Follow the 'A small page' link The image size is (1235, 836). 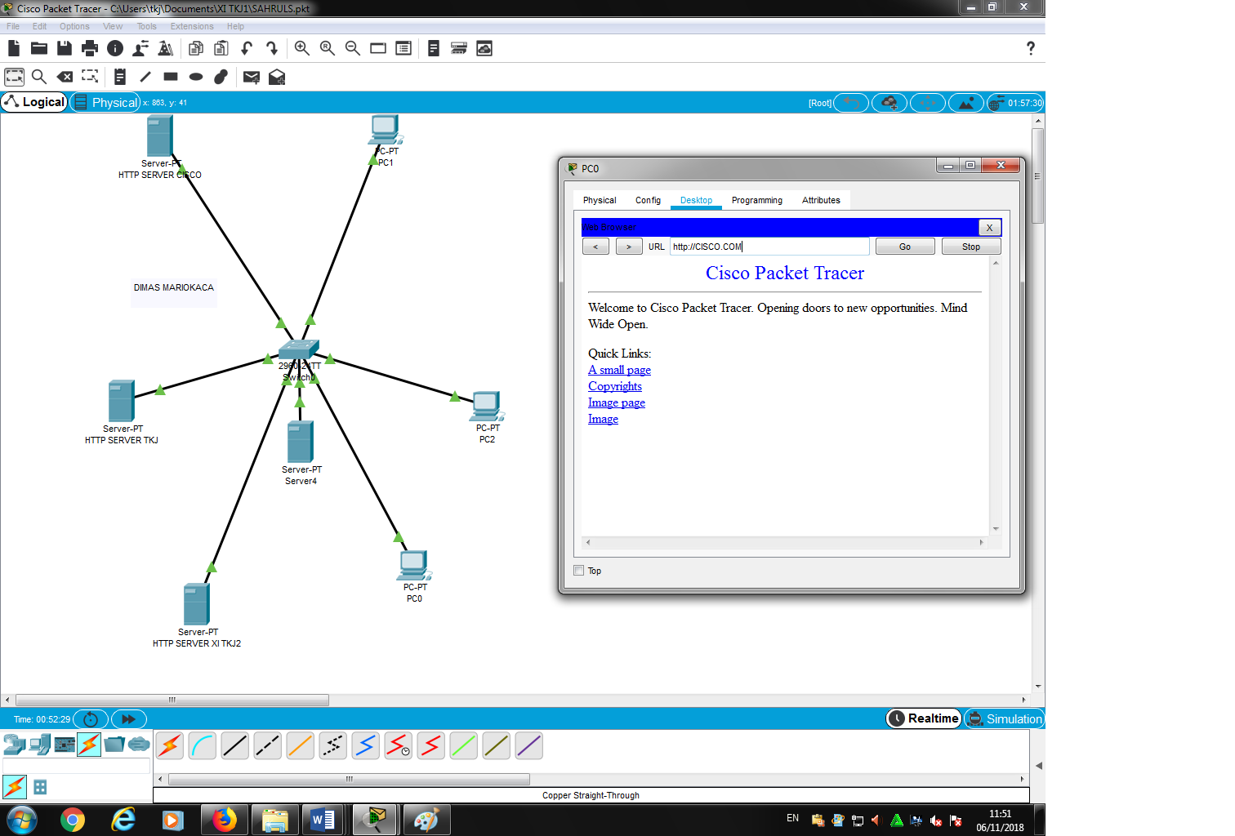[x=619, y=370]
